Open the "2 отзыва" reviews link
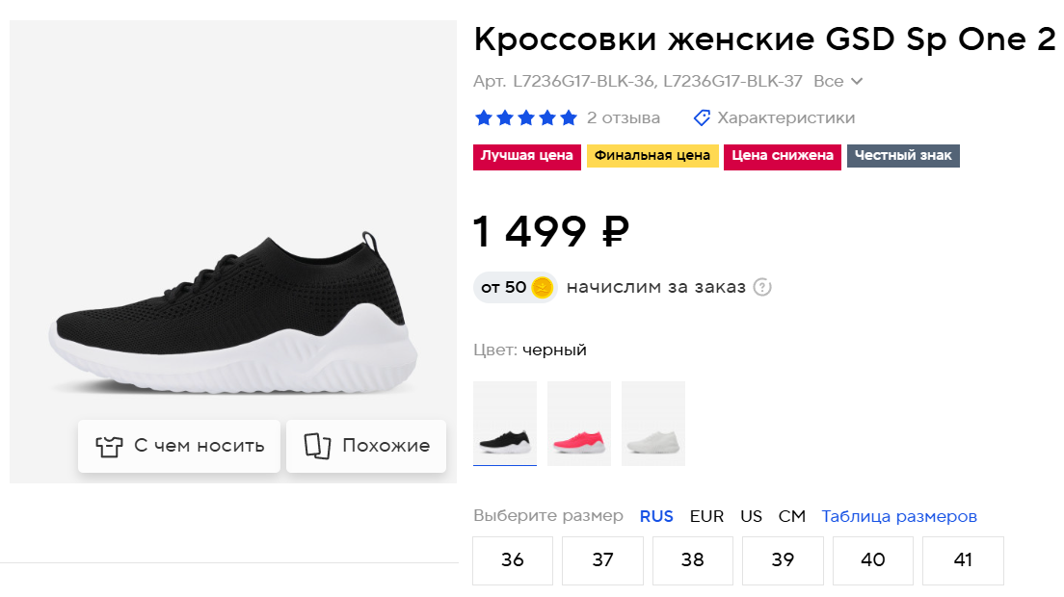 (x=624, y=117)
